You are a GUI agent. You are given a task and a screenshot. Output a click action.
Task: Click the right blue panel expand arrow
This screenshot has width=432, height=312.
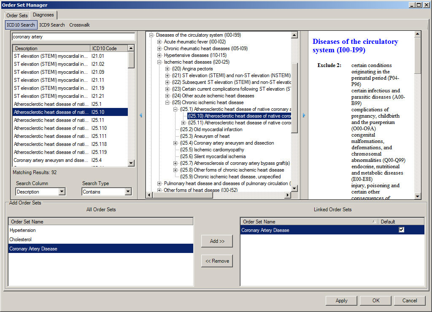pyautogui.click(x=304, y=115)
